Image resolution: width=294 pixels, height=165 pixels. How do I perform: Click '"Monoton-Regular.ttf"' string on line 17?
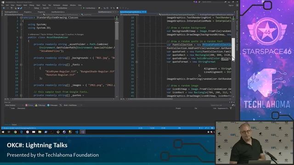coord(60,75)
